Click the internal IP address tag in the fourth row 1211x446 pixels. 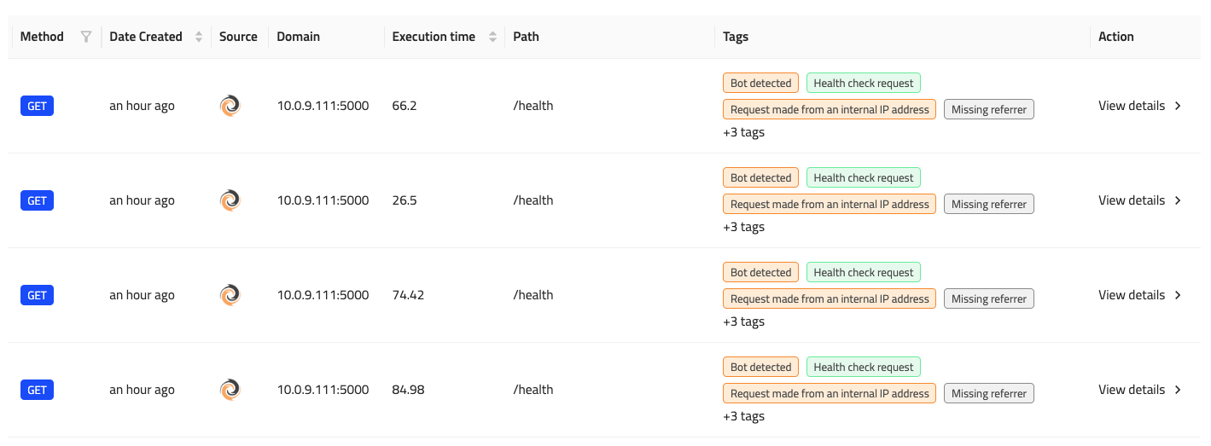pyautogui.click(x=830, y=393)
